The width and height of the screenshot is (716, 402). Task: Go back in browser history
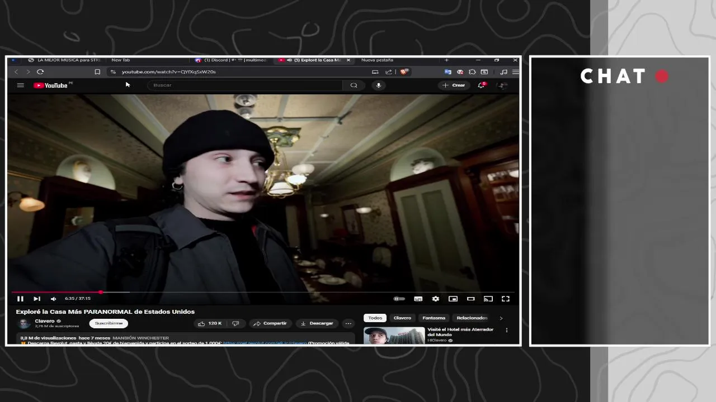coord(16,71)
